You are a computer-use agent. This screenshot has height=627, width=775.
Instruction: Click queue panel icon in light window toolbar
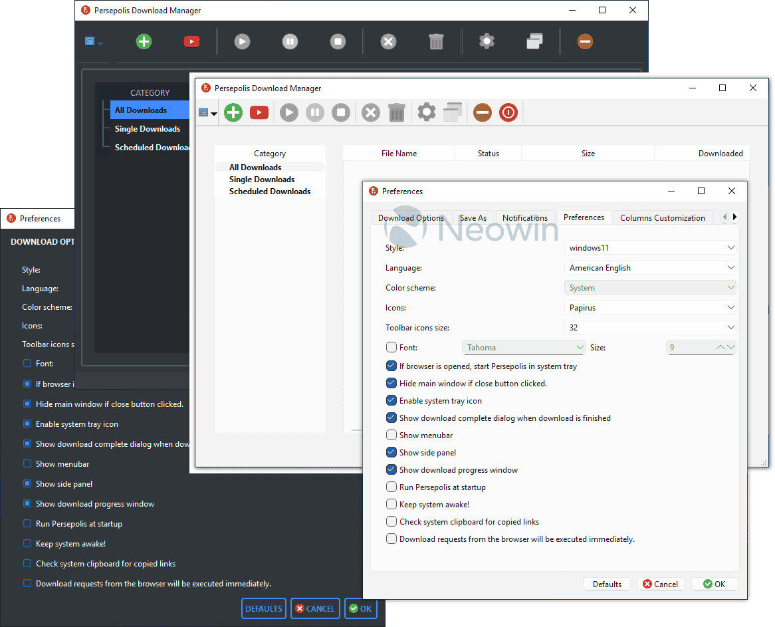click(x=452, y=112)
